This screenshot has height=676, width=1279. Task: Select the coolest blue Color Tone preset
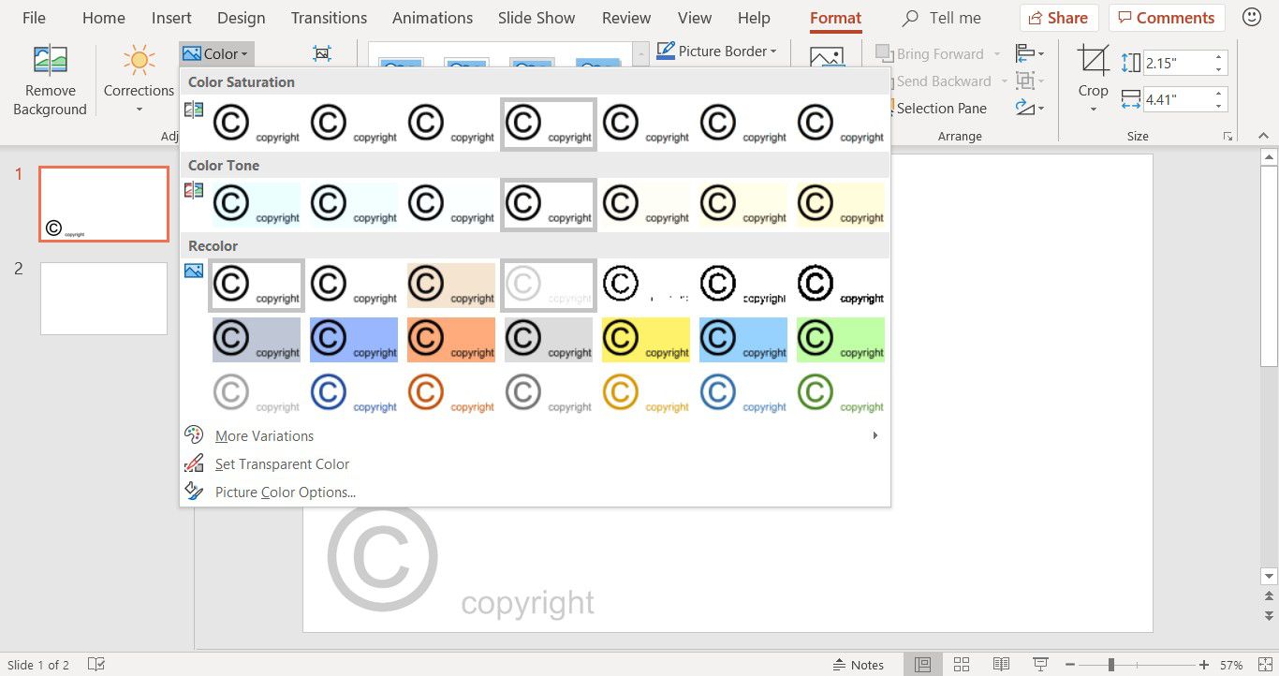pyautogui.click(x=257, y=204)
